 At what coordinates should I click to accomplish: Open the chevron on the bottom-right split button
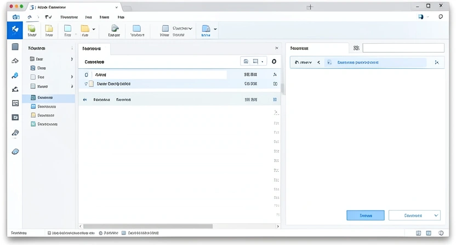[436, 215]
